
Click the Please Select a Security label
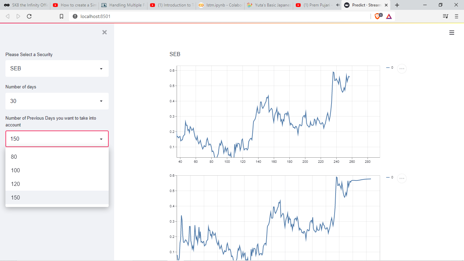click(29, 54)
